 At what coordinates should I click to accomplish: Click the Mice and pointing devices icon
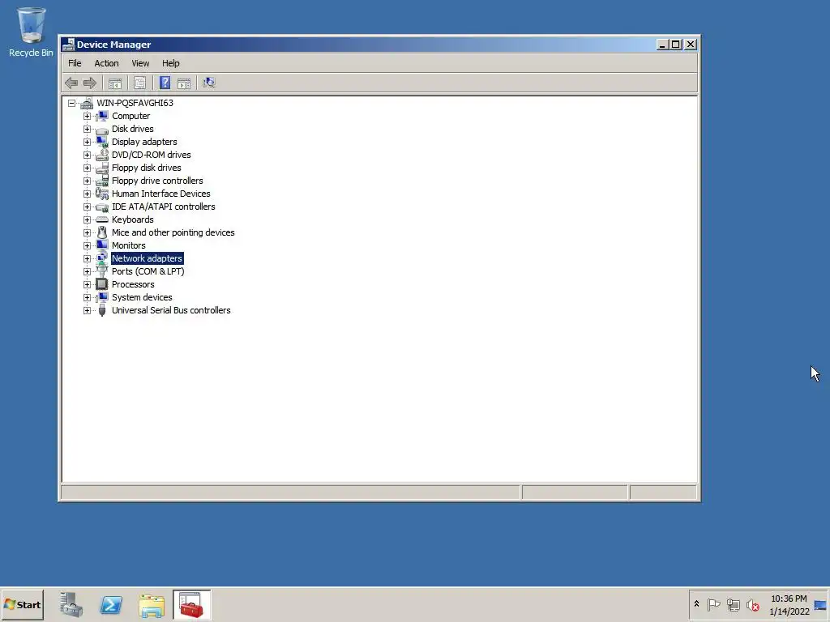point(102,232)
